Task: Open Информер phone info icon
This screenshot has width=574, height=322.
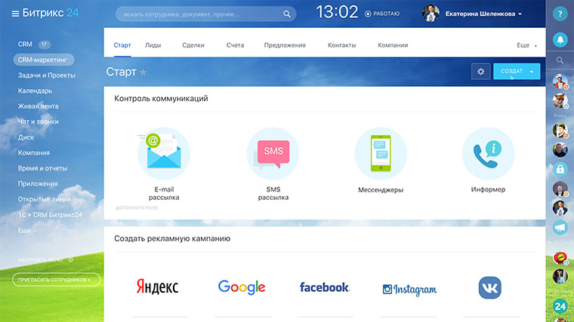Action: click(x=489, y=154)
